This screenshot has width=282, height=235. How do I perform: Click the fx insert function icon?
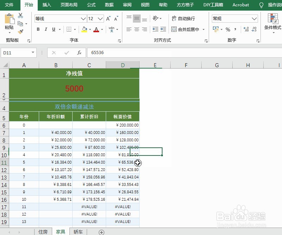pos(79,53)
